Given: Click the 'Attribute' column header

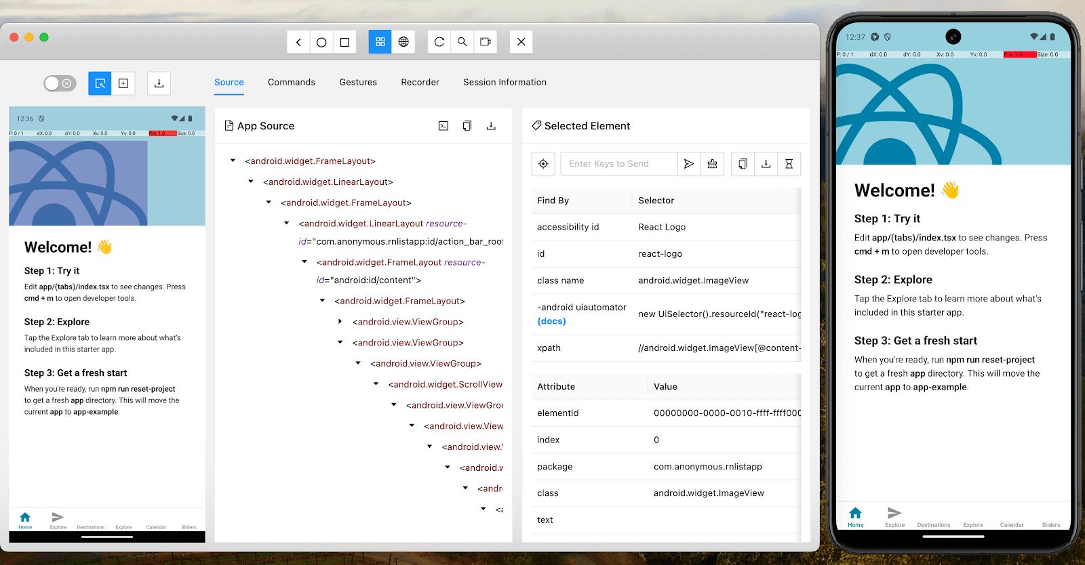Looking at the screenshot, I should pos(556,387).
